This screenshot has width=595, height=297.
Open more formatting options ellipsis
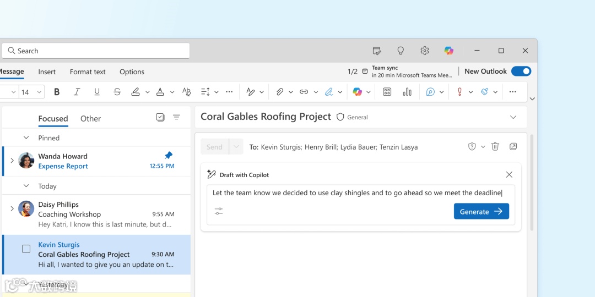pos(229,92)
